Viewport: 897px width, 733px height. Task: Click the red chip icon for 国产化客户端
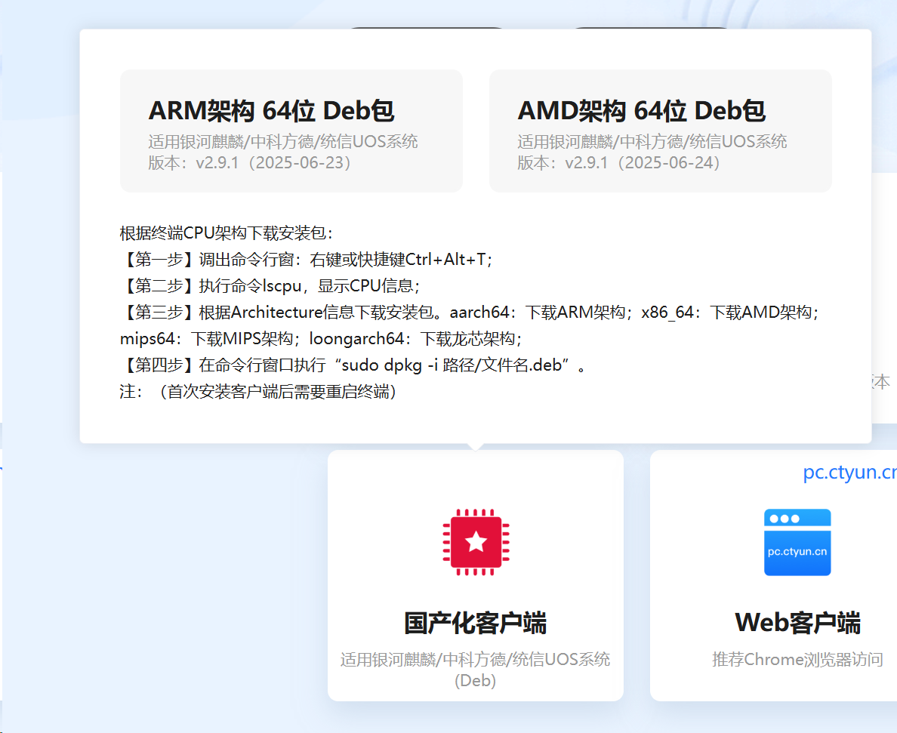click(476, 542)
